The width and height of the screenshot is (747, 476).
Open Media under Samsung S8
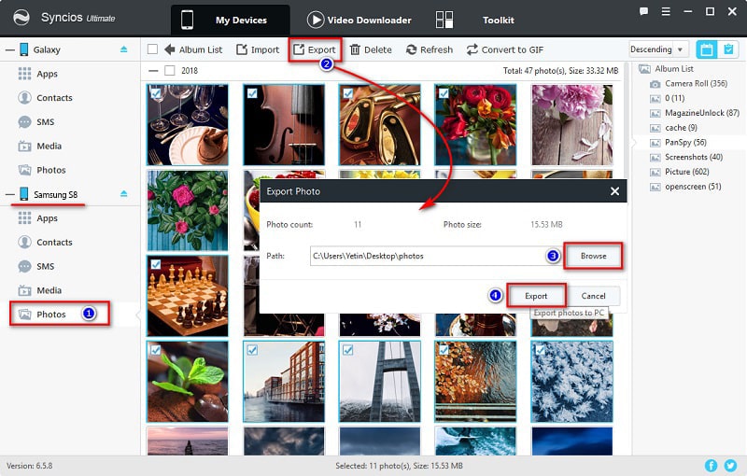tap(49, 290)
